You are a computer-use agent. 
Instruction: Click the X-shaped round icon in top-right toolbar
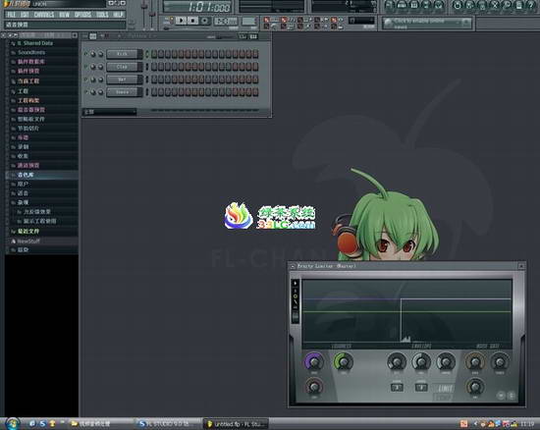click(x=495, y=5)
